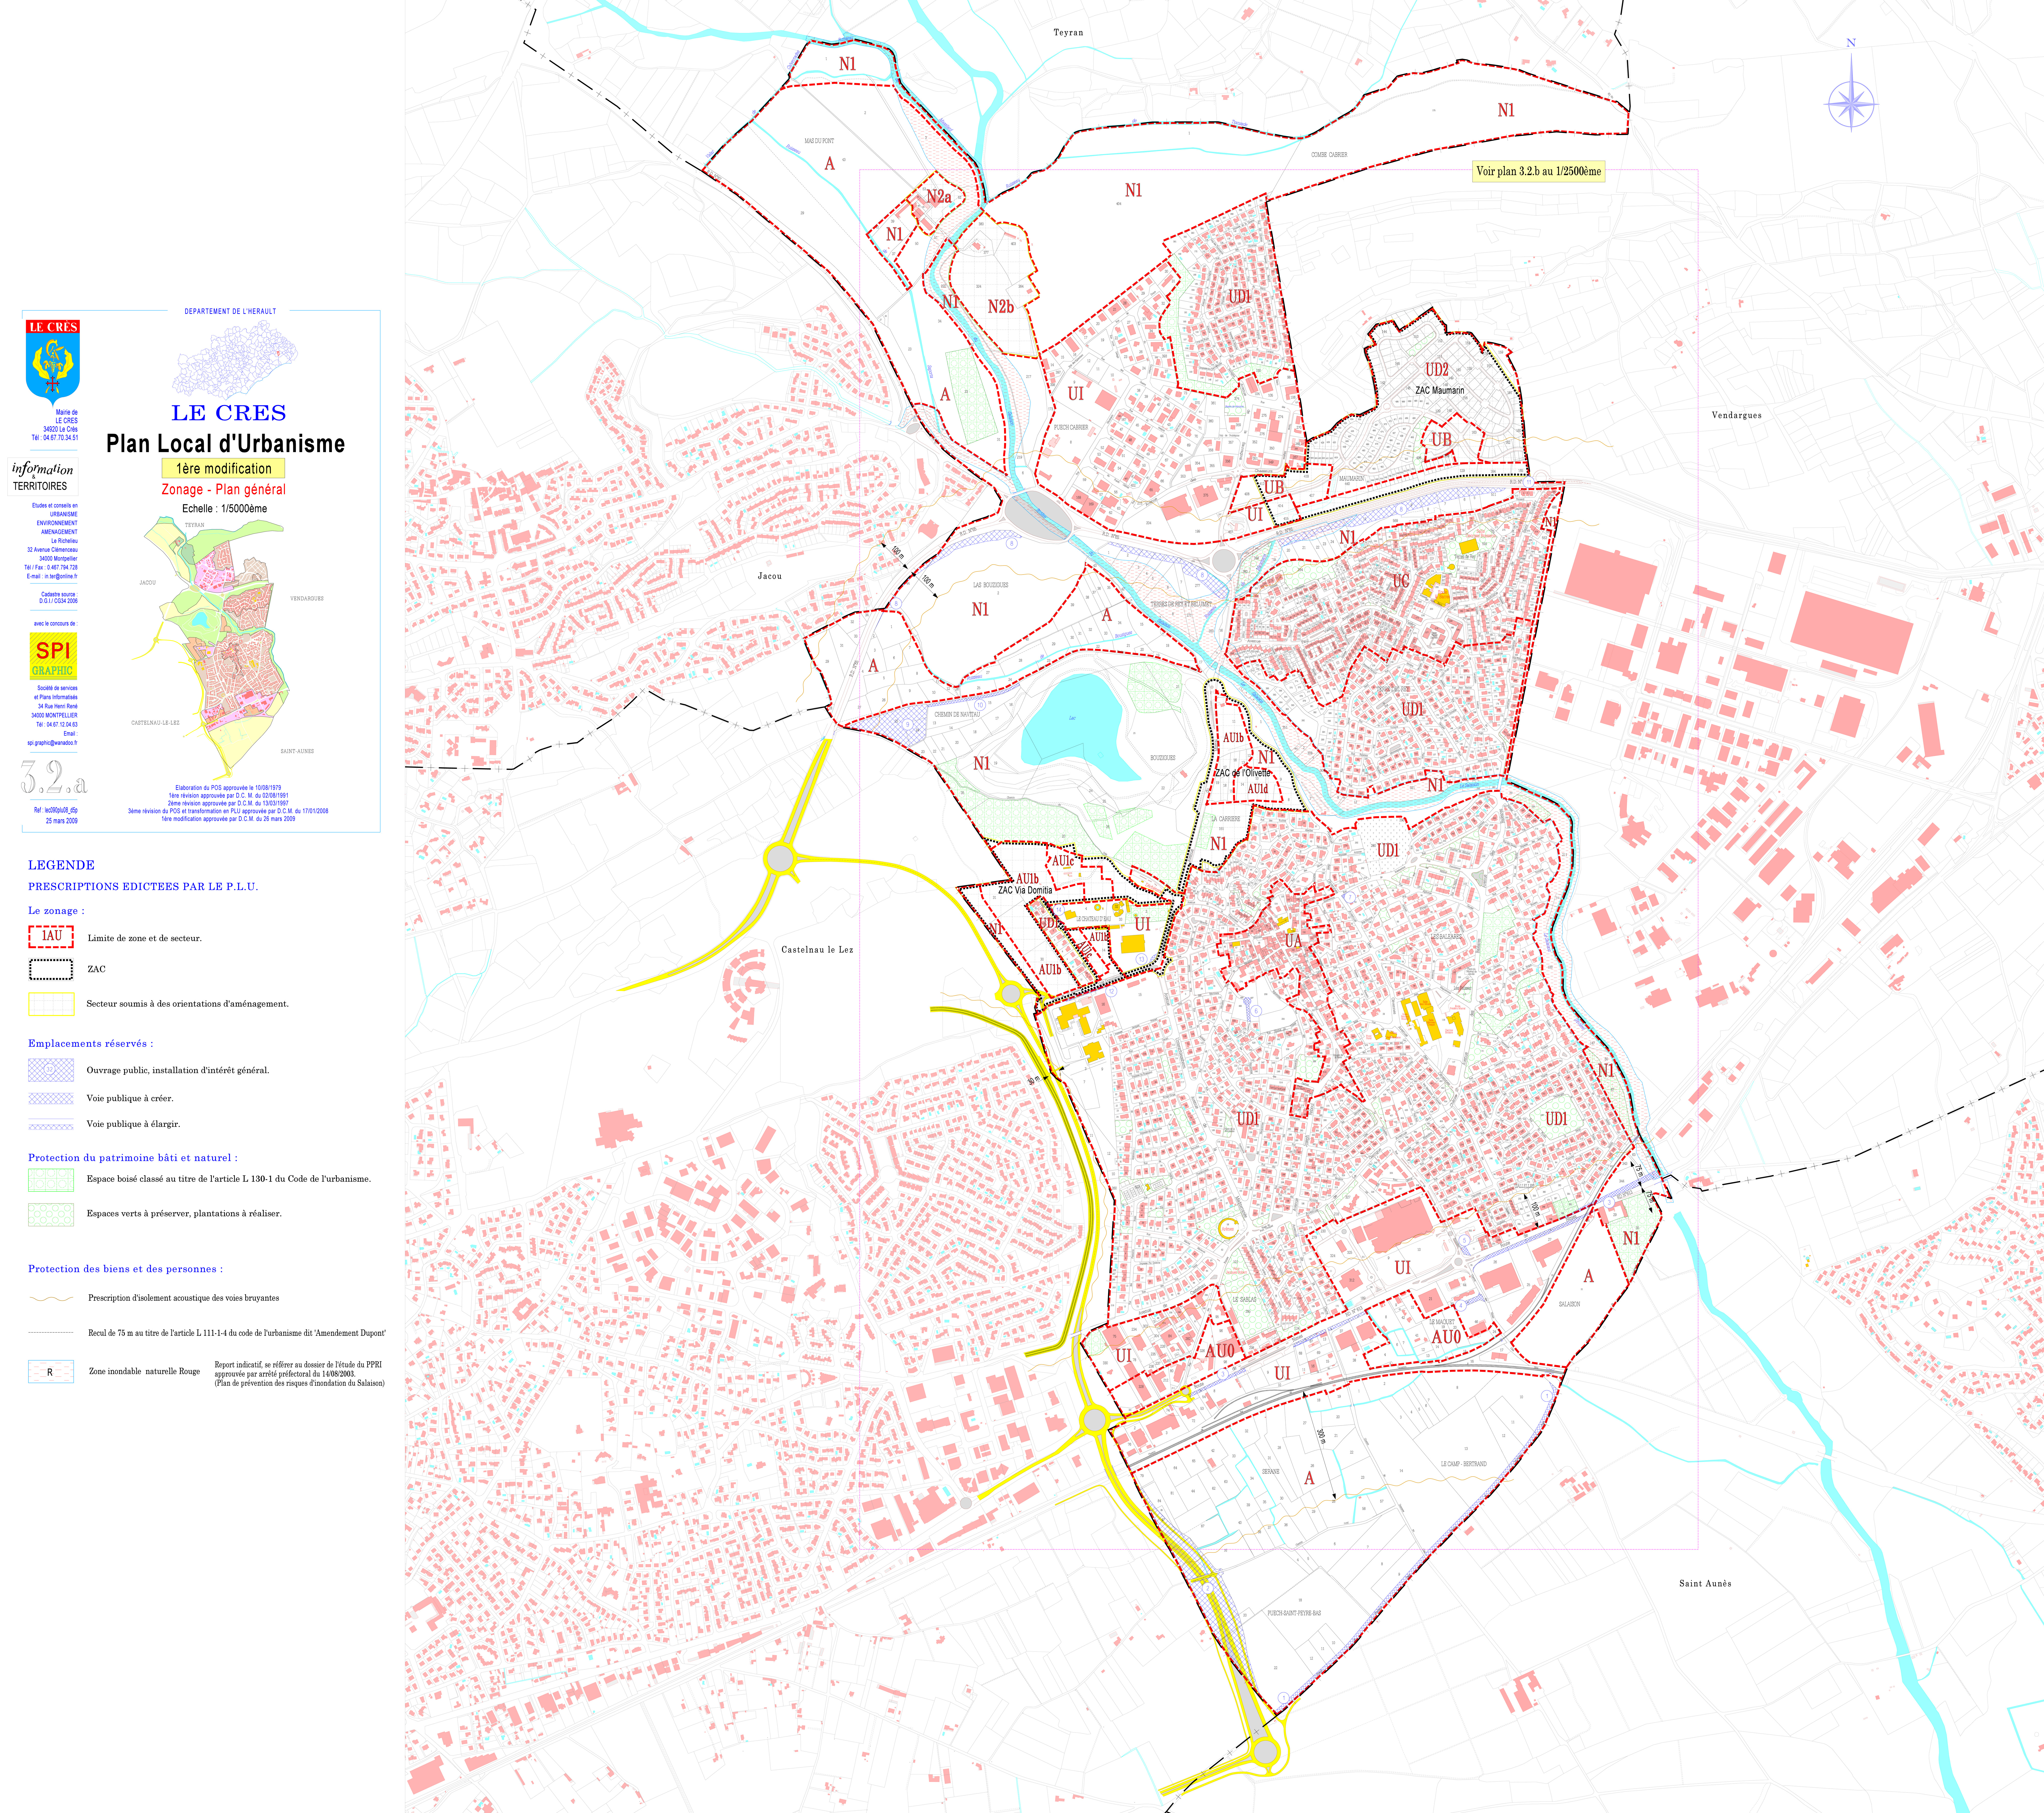Click the 'Ouvrage public' blue hatched legend swatch
2044x1813 pixels.
51,1070
